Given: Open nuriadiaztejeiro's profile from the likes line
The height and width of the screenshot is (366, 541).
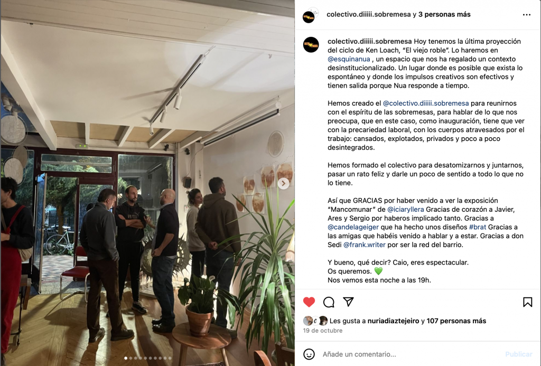Looking at the screenshot, I should pos(393,321).
